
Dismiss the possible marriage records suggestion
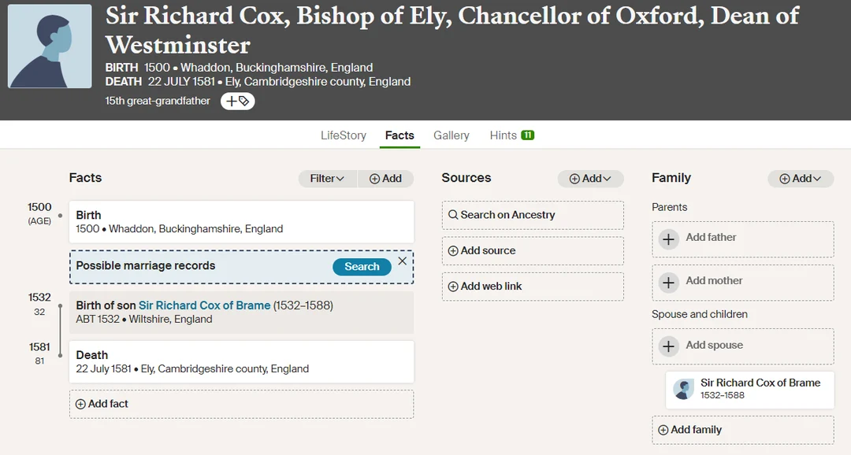(402, 261)
